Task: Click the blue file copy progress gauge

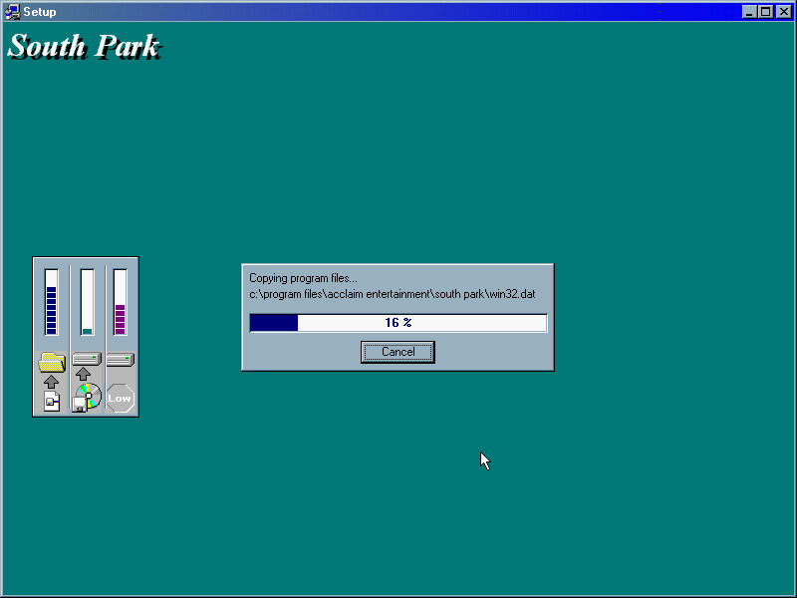Action: (52, 302)
